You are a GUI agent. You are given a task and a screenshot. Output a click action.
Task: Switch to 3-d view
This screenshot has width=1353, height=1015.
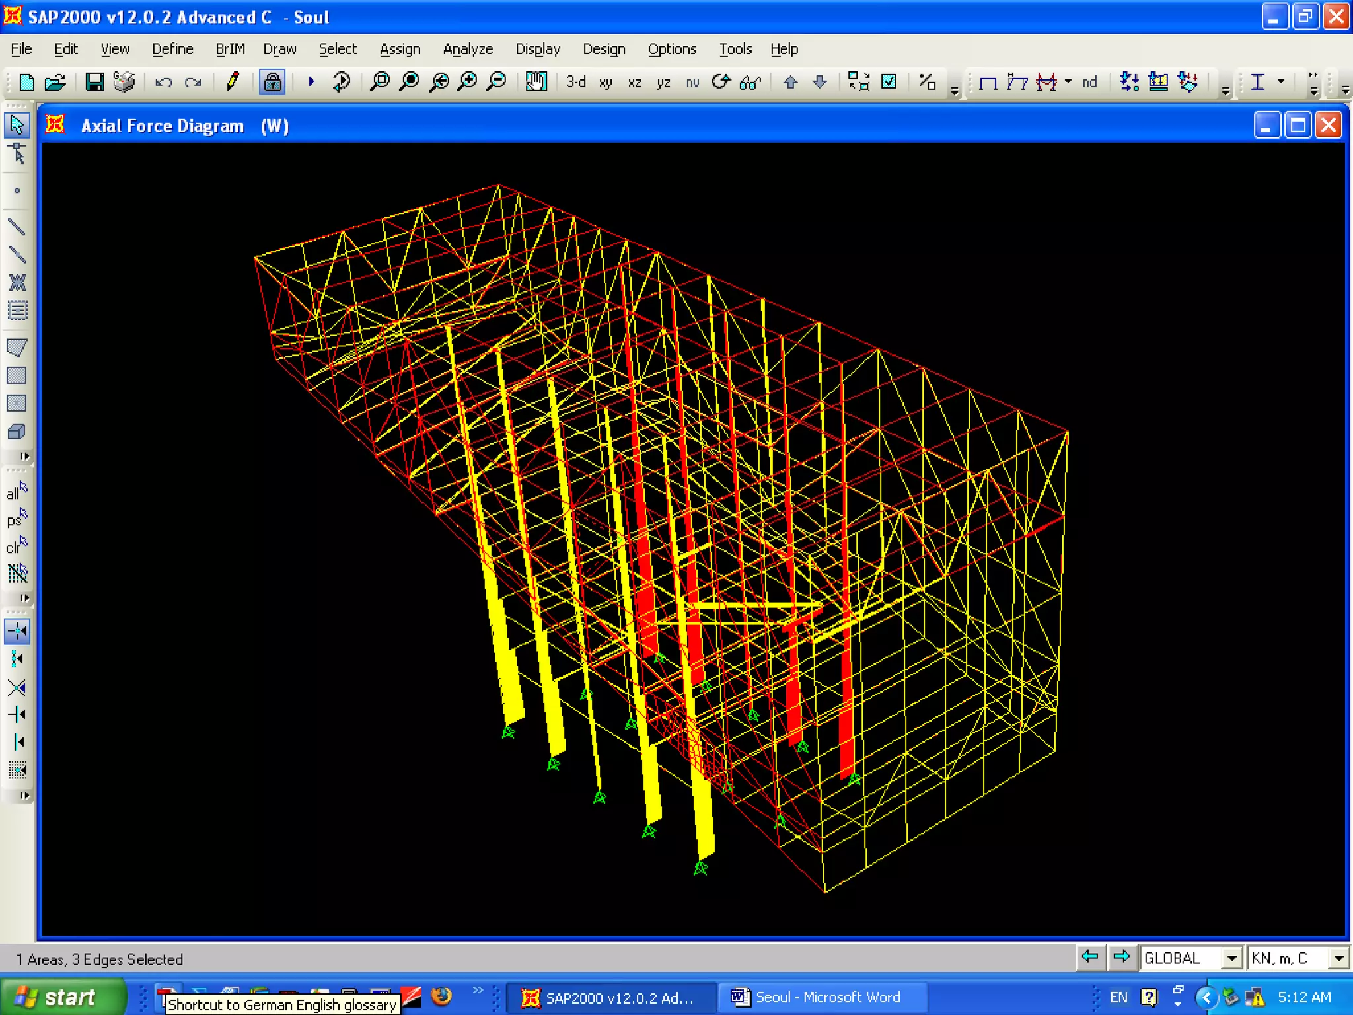click(x=575, y=82)
